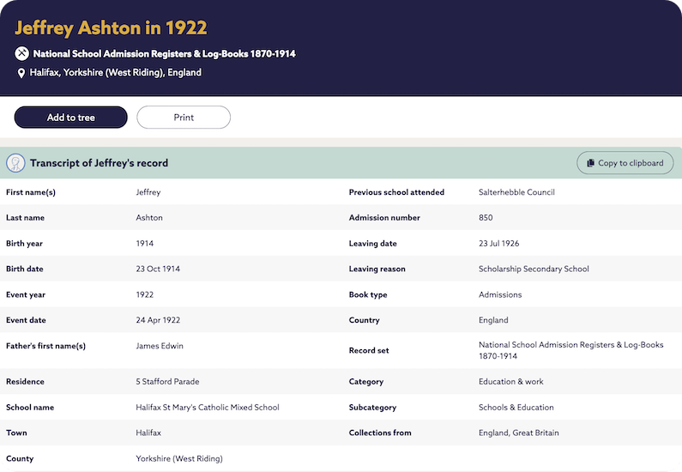Select the Halifax, Yorkshire location header text

pyautogui.click(x=116, y=73)
